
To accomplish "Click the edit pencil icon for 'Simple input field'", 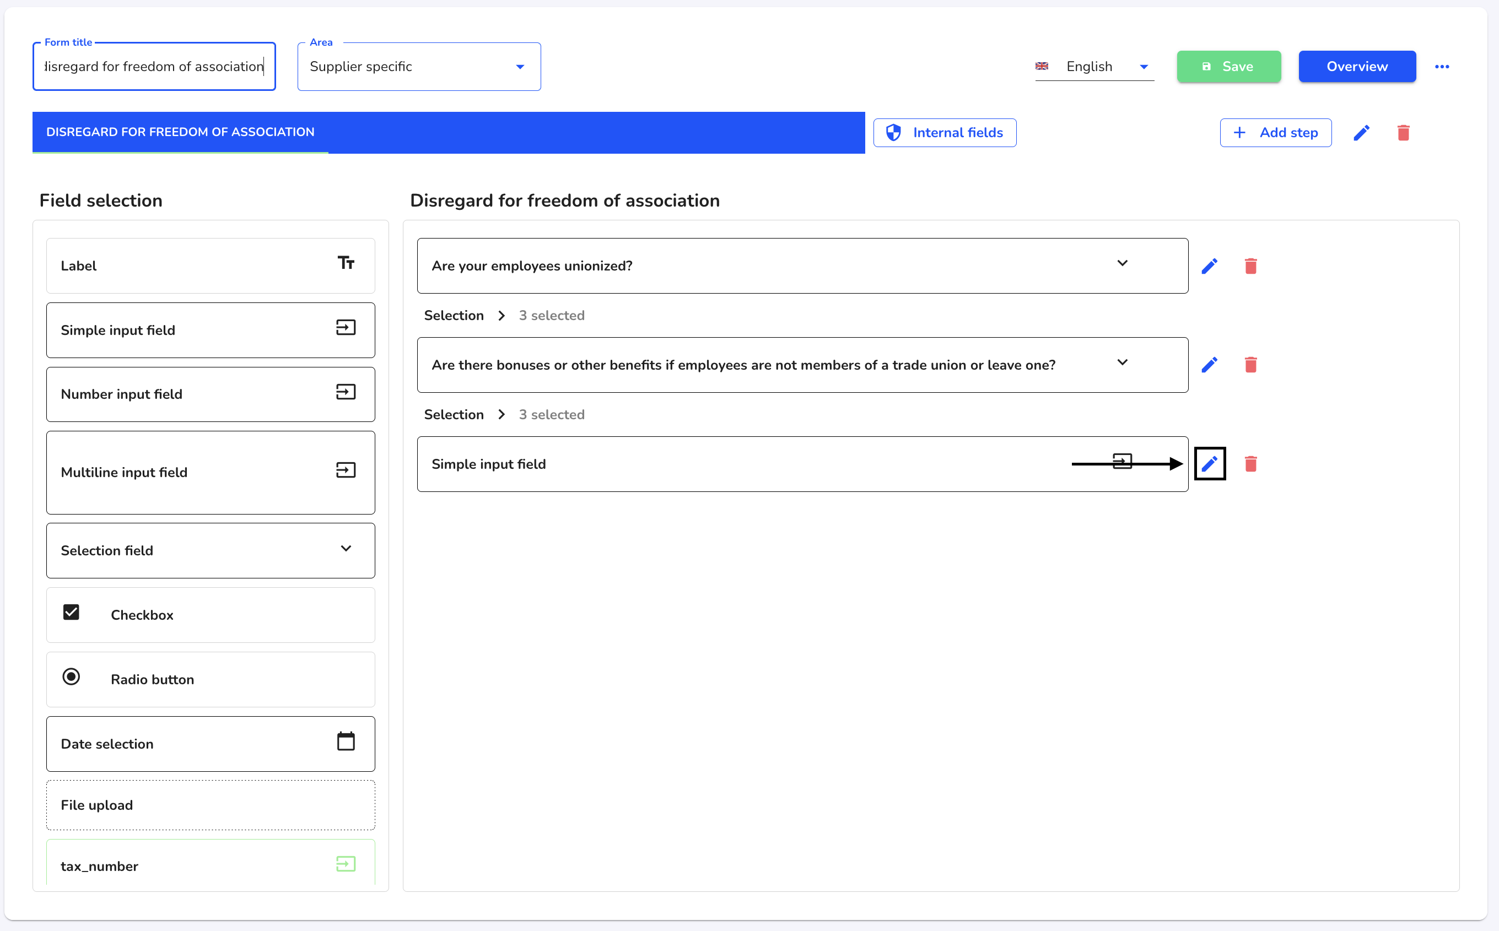I will coord(1209,463).
